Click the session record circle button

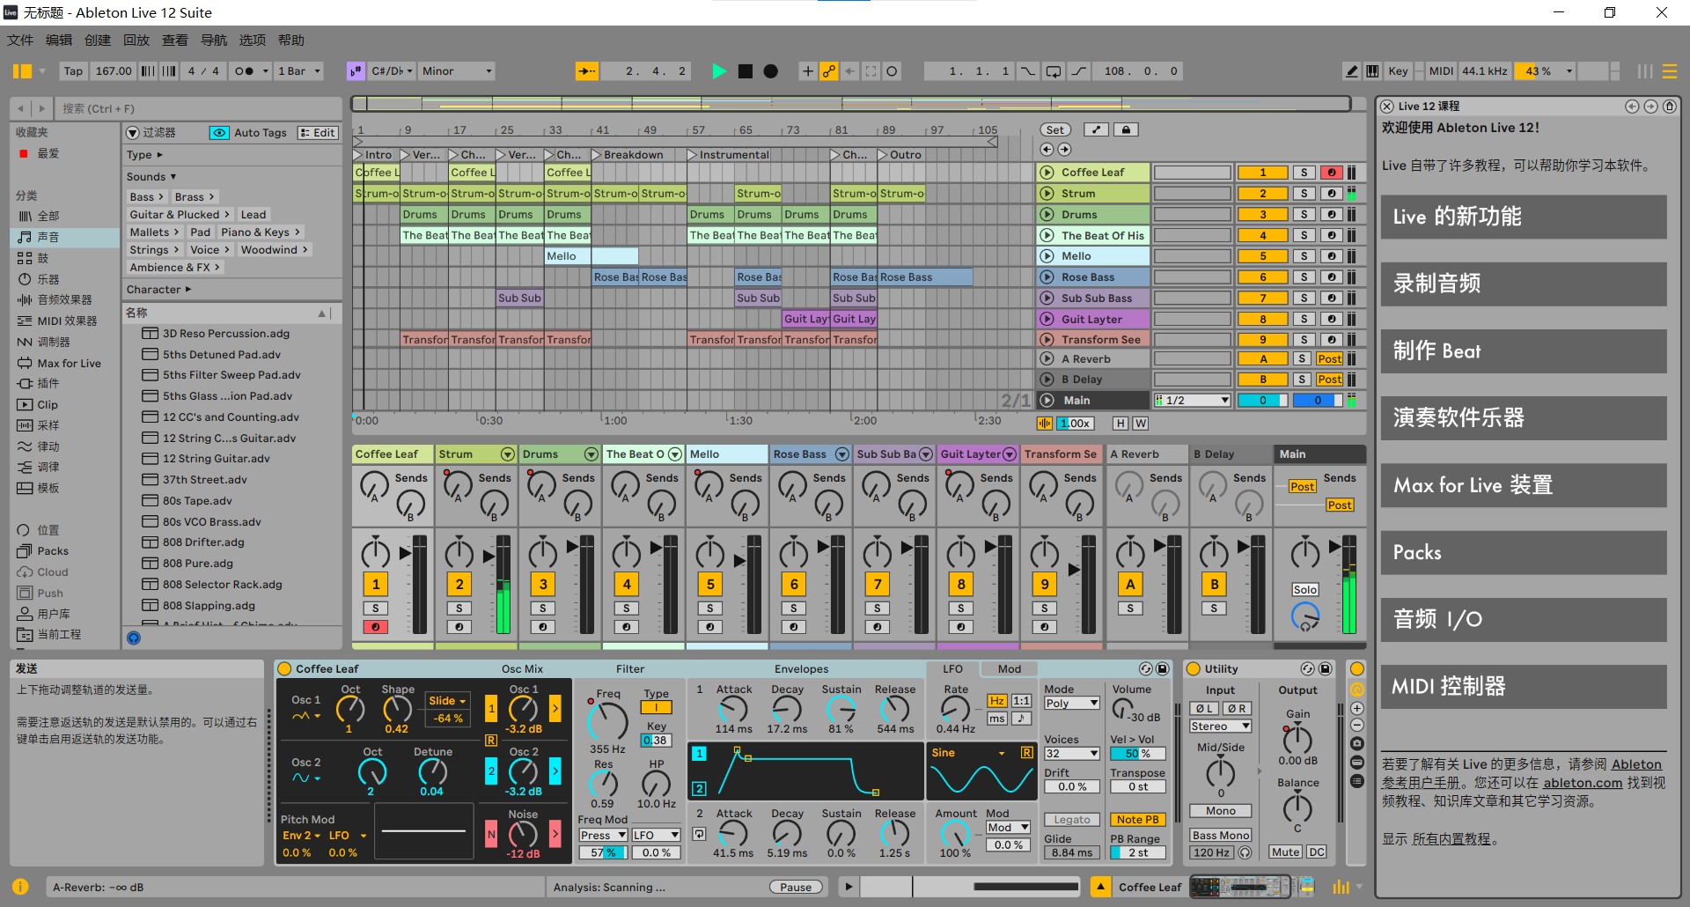(x=892, y=71)
